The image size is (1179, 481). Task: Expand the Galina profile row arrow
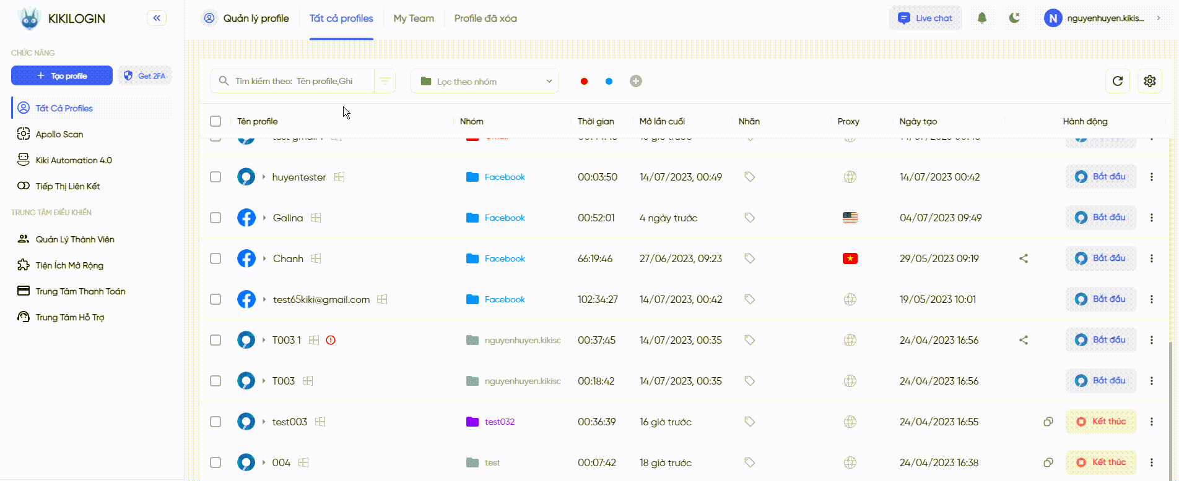click(264, 218)
